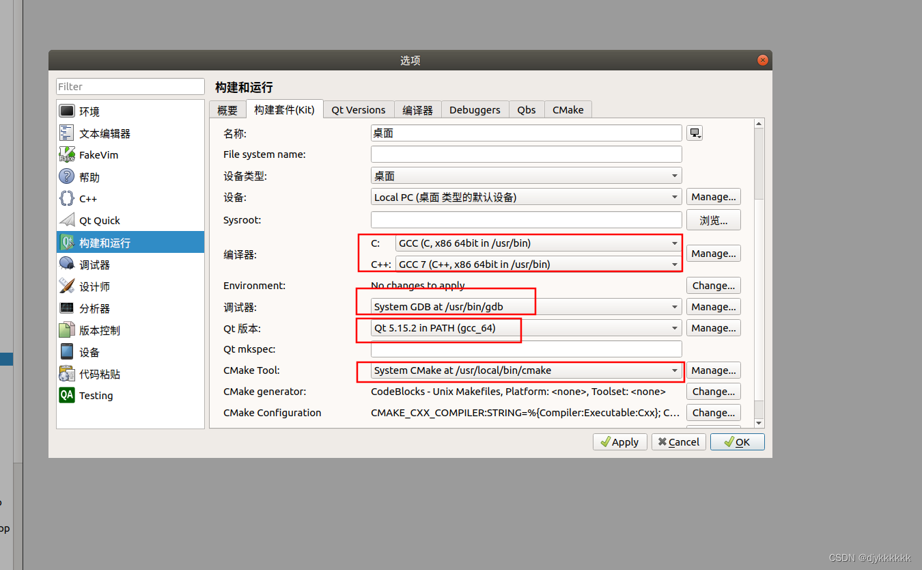922x570 pixels.
Task: Click the 版本控制 document icon
Action: (x=67, y=329)
